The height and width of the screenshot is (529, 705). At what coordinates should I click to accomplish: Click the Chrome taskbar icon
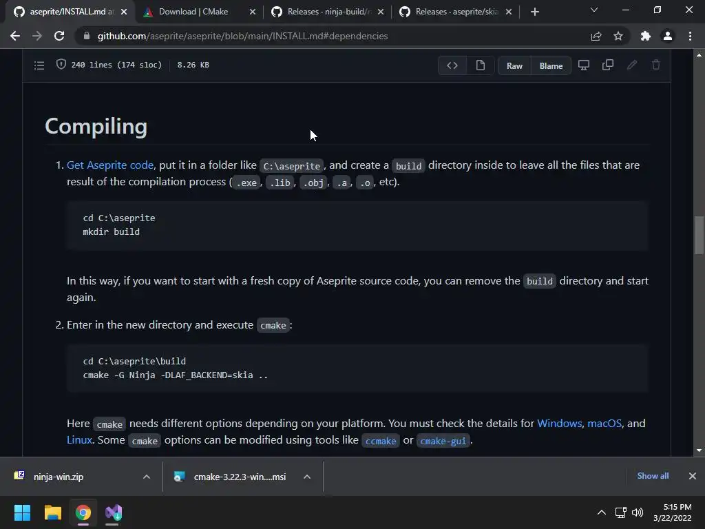click(83, 512)
